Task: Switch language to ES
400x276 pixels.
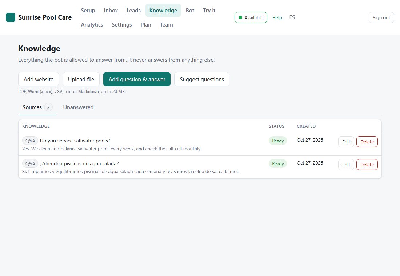Action: point(292,17)
